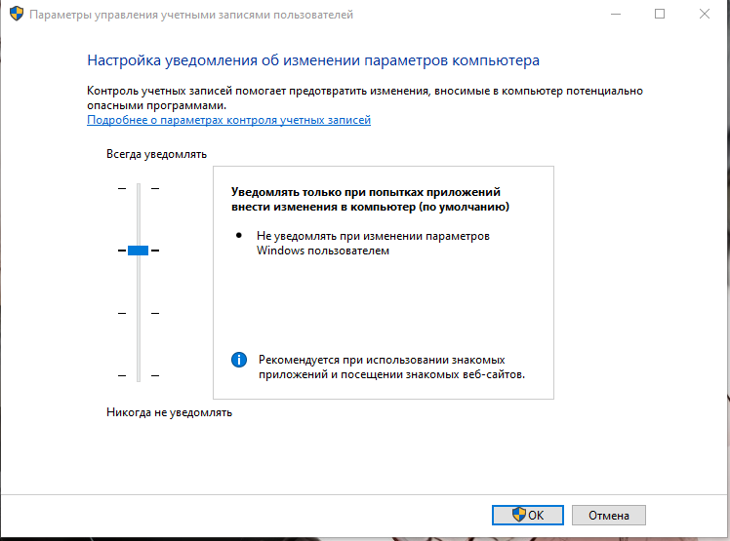Click the UAC shield icon in title bar

13,15
